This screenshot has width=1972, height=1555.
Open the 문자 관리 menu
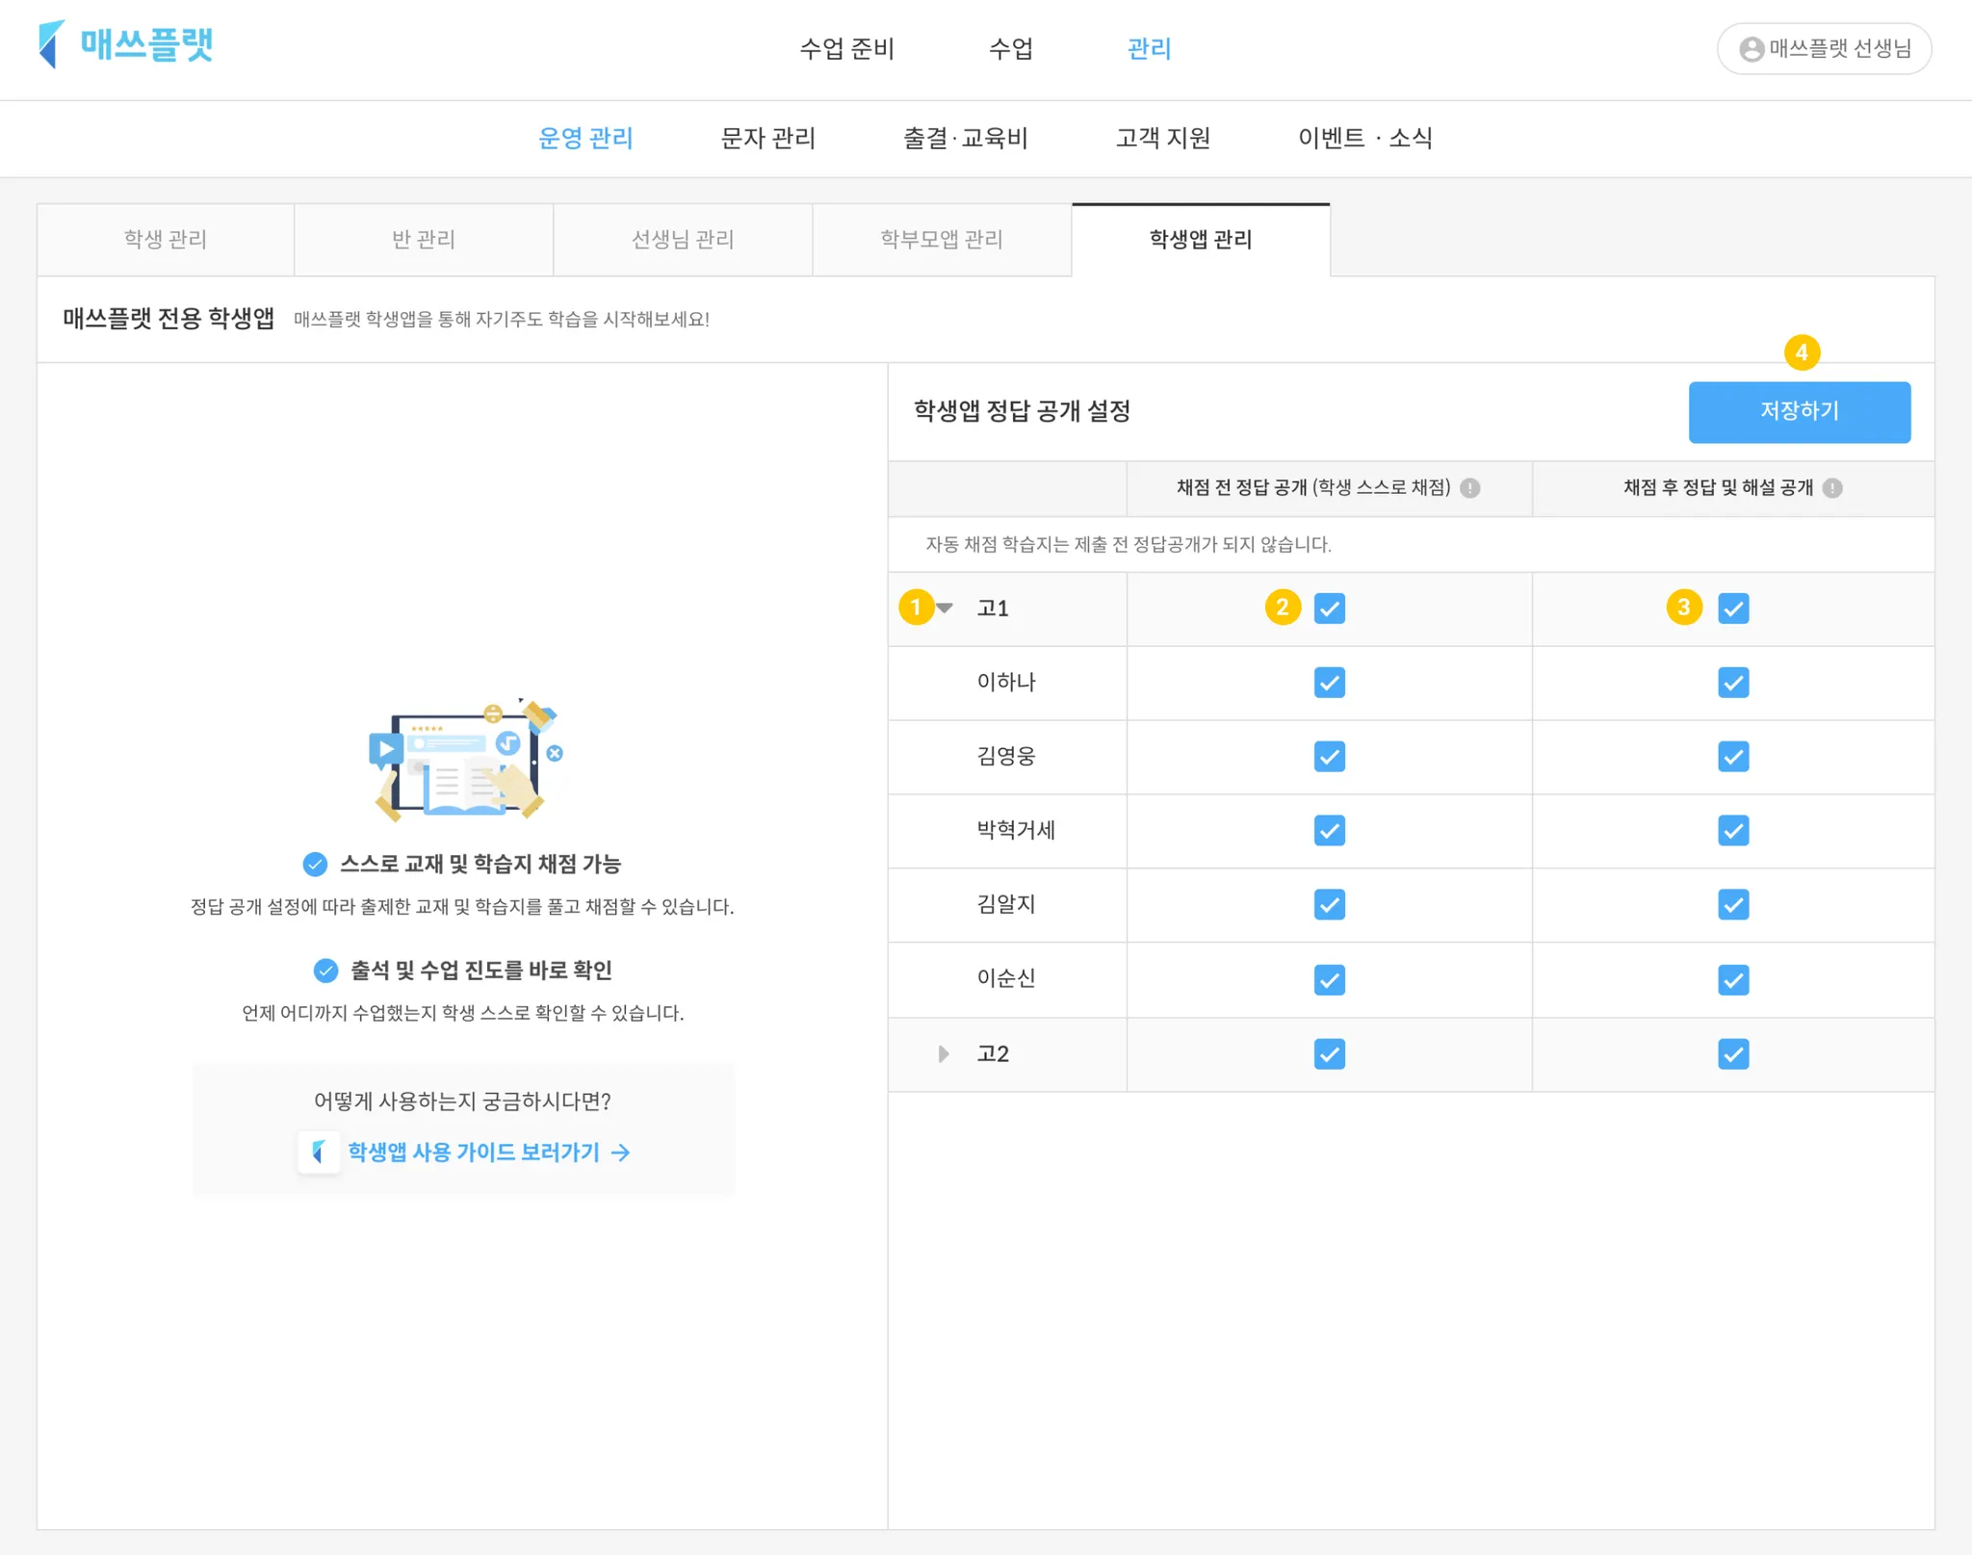pos(767,139)
